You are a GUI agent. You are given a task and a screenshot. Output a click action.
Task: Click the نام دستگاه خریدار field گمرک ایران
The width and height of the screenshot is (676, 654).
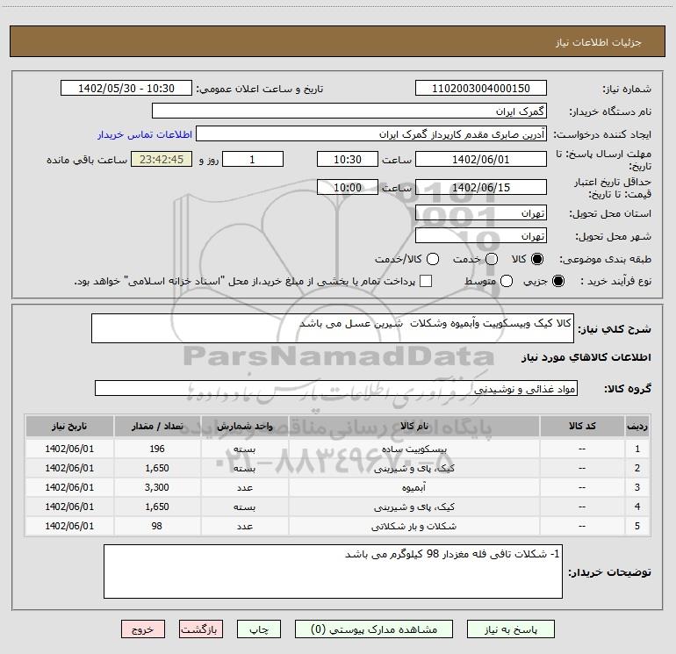click(x=349, y=111)
